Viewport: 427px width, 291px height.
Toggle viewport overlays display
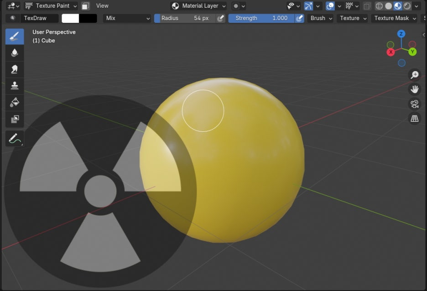[330, 6]
